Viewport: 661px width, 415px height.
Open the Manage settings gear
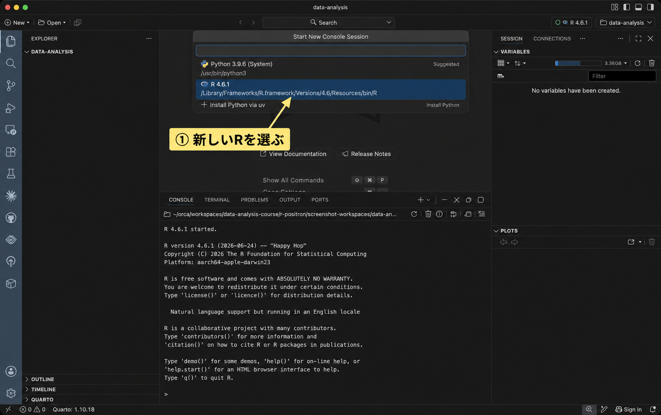coord(11,393)
